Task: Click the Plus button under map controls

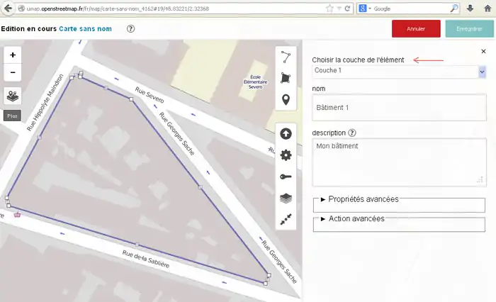Action: [x=12, y=115]
